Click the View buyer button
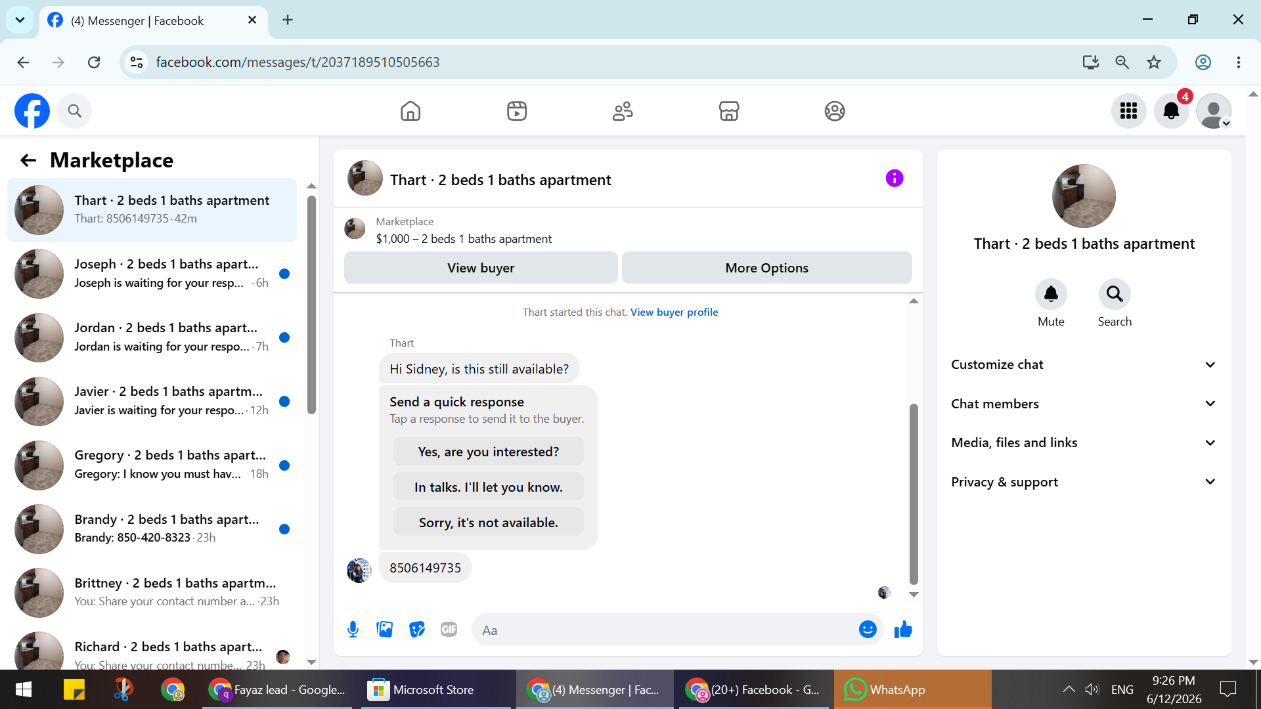Image resolution: width=1261 pixels, height=709 pixels. click(481, 268)
